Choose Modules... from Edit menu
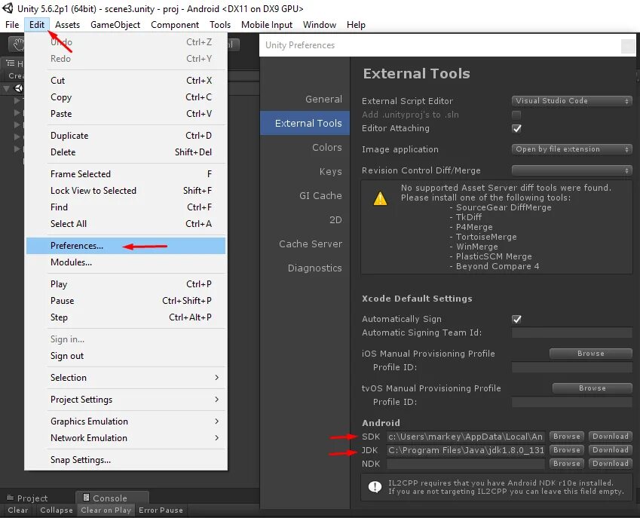 click(126, 262)
